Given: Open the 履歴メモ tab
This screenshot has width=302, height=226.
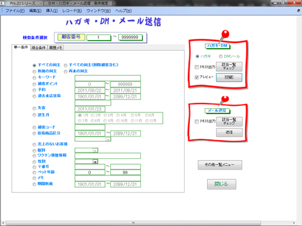Looking at the screenshot, I should (x=55, y=48).
